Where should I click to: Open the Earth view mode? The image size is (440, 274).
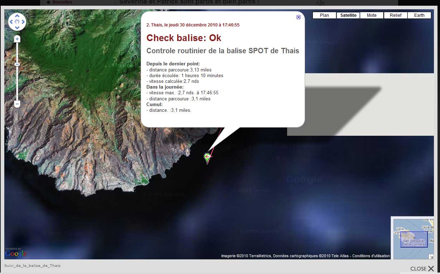[x=419, y=15]
